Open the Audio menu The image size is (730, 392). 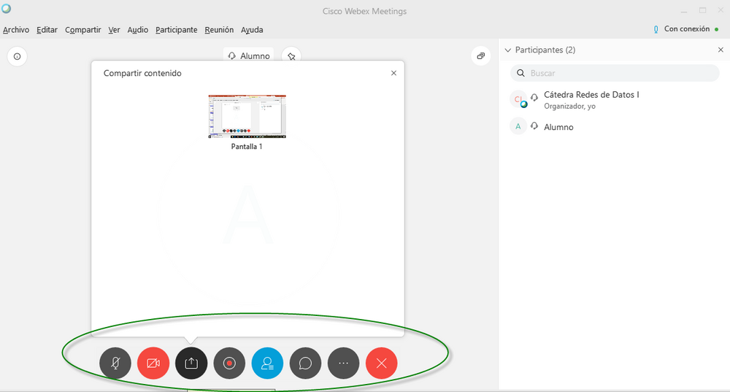click(138, 30)
